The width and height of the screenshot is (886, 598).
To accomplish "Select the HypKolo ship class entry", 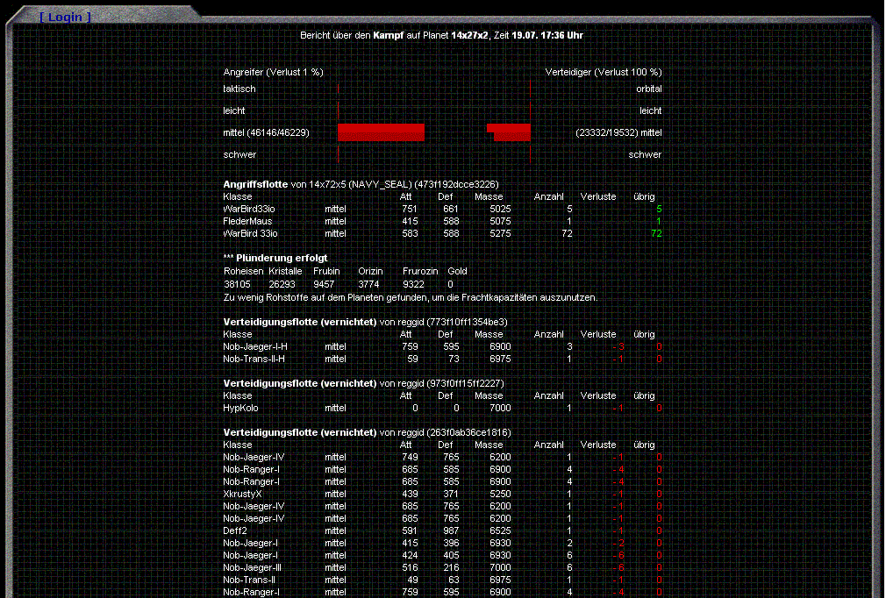I will (240, 408).
